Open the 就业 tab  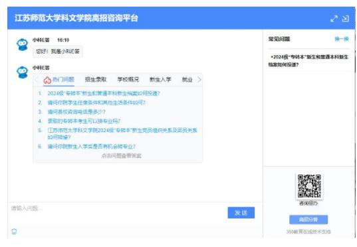[187, 80]
